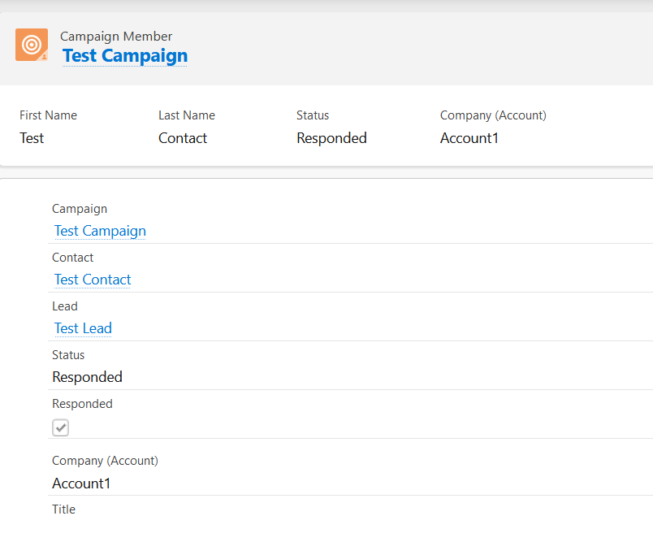Click the Lead field label
The image size is (653, 542).
tap(64, 306)
